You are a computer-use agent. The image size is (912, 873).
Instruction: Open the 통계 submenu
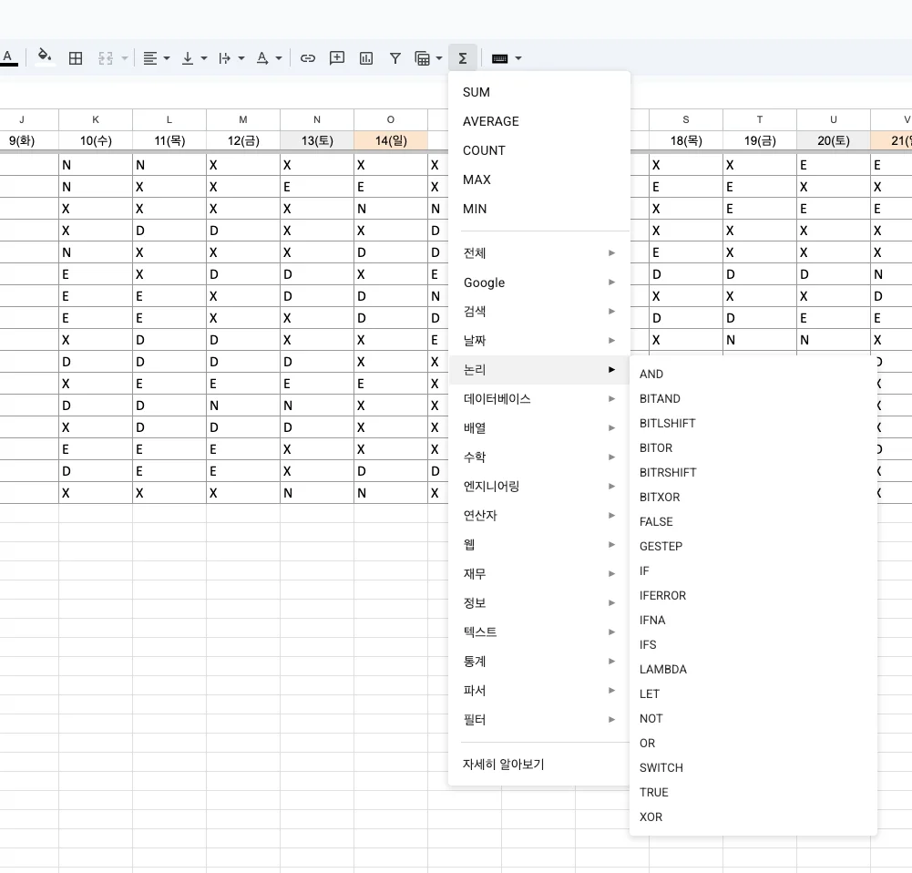539,661
